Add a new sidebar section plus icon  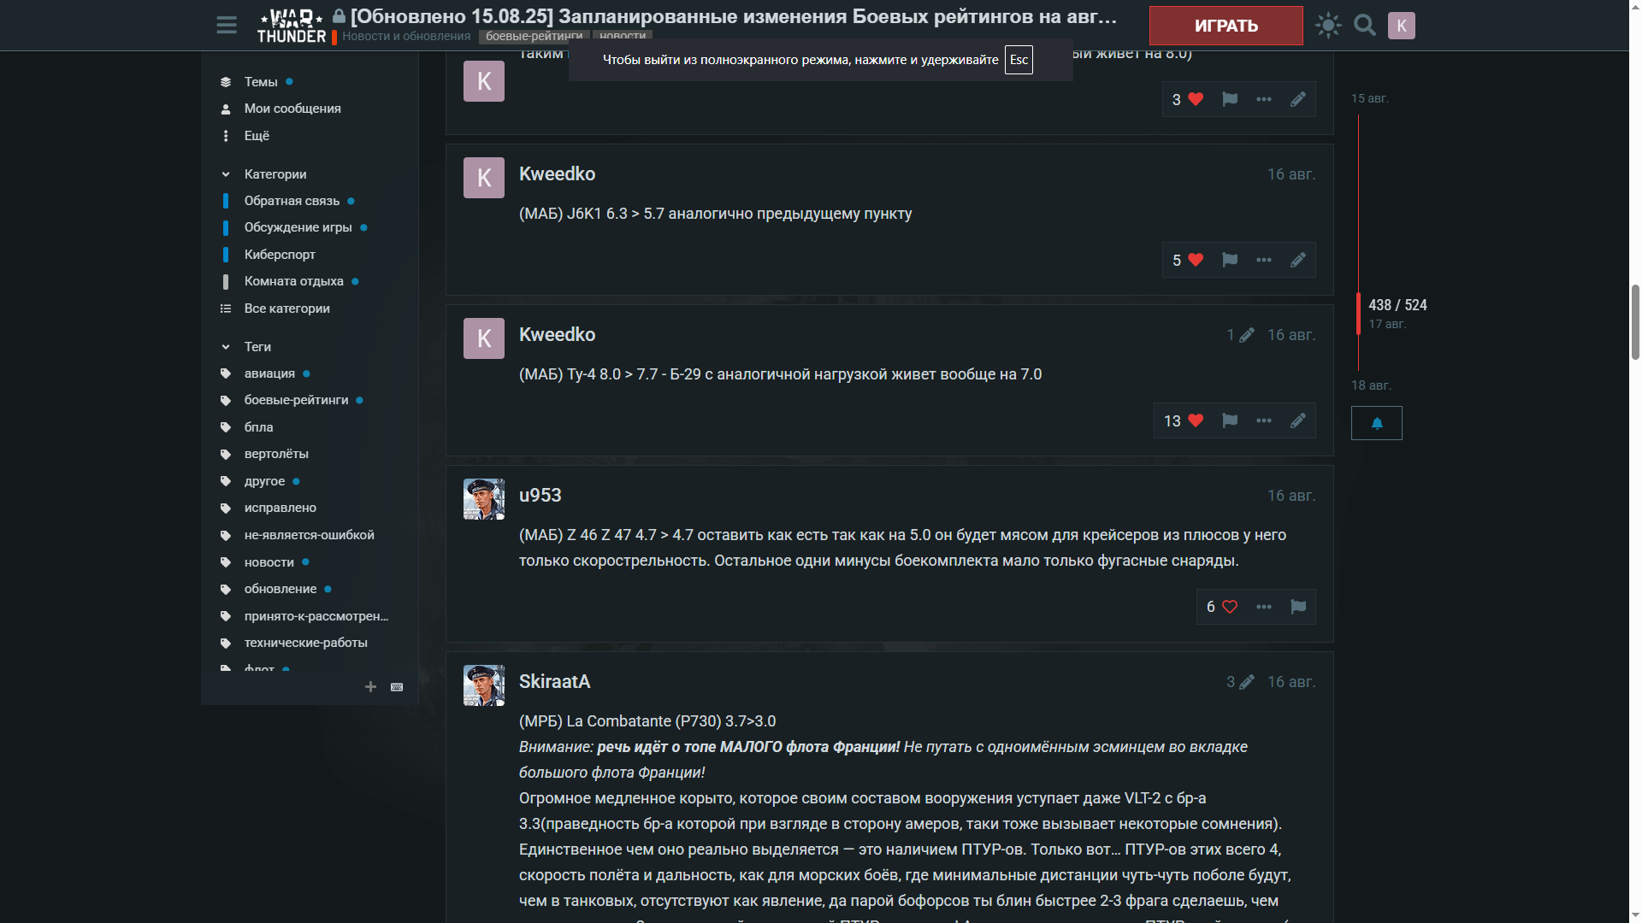pos(370,687)
